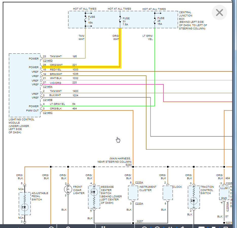Open C220A reference at instrument cluster pin 6

point(139,182)
